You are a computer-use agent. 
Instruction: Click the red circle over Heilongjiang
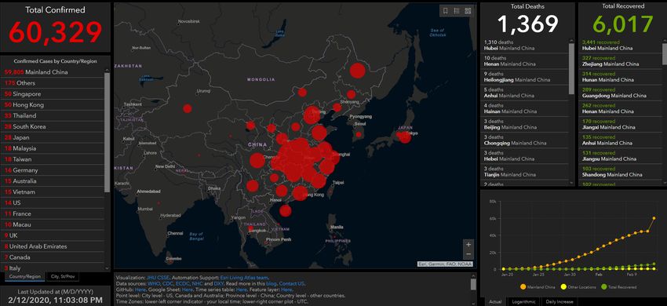click(x=358, y=70)
